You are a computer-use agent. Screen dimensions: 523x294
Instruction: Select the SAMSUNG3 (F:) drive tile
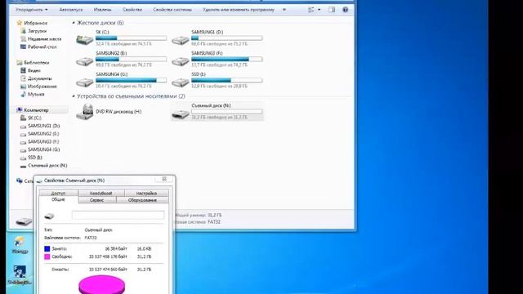[x=217, y=59]
